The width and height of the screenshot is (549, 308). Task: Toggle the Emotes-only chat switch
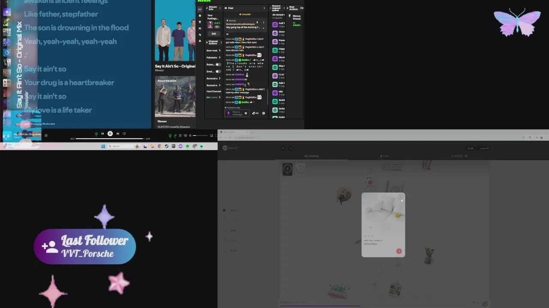218,71
